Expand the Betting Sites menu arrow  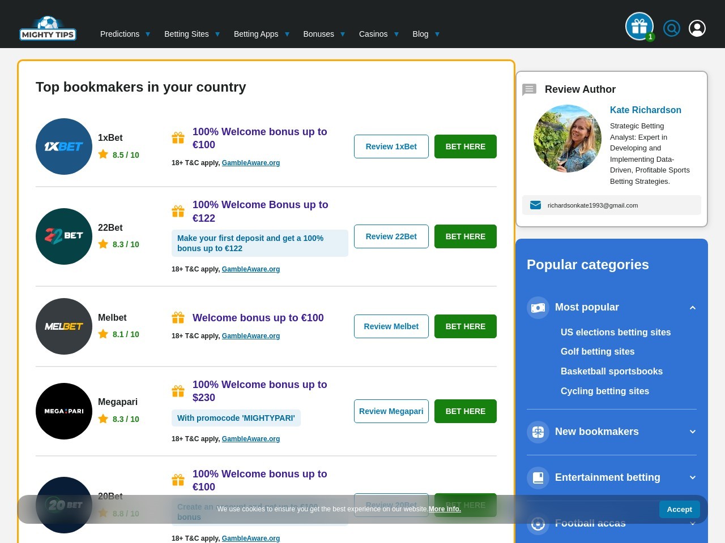click(x=217, y=34)
